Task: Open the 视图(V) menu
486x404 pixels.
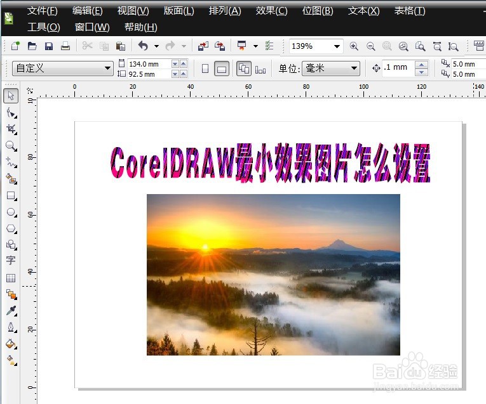Action: click(x=133, y=11)
